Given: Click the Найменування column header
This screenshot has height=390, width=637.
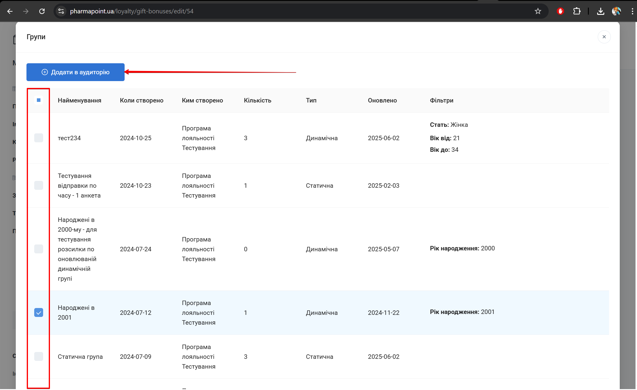Looking at the screenshot, I should point(79,100).
